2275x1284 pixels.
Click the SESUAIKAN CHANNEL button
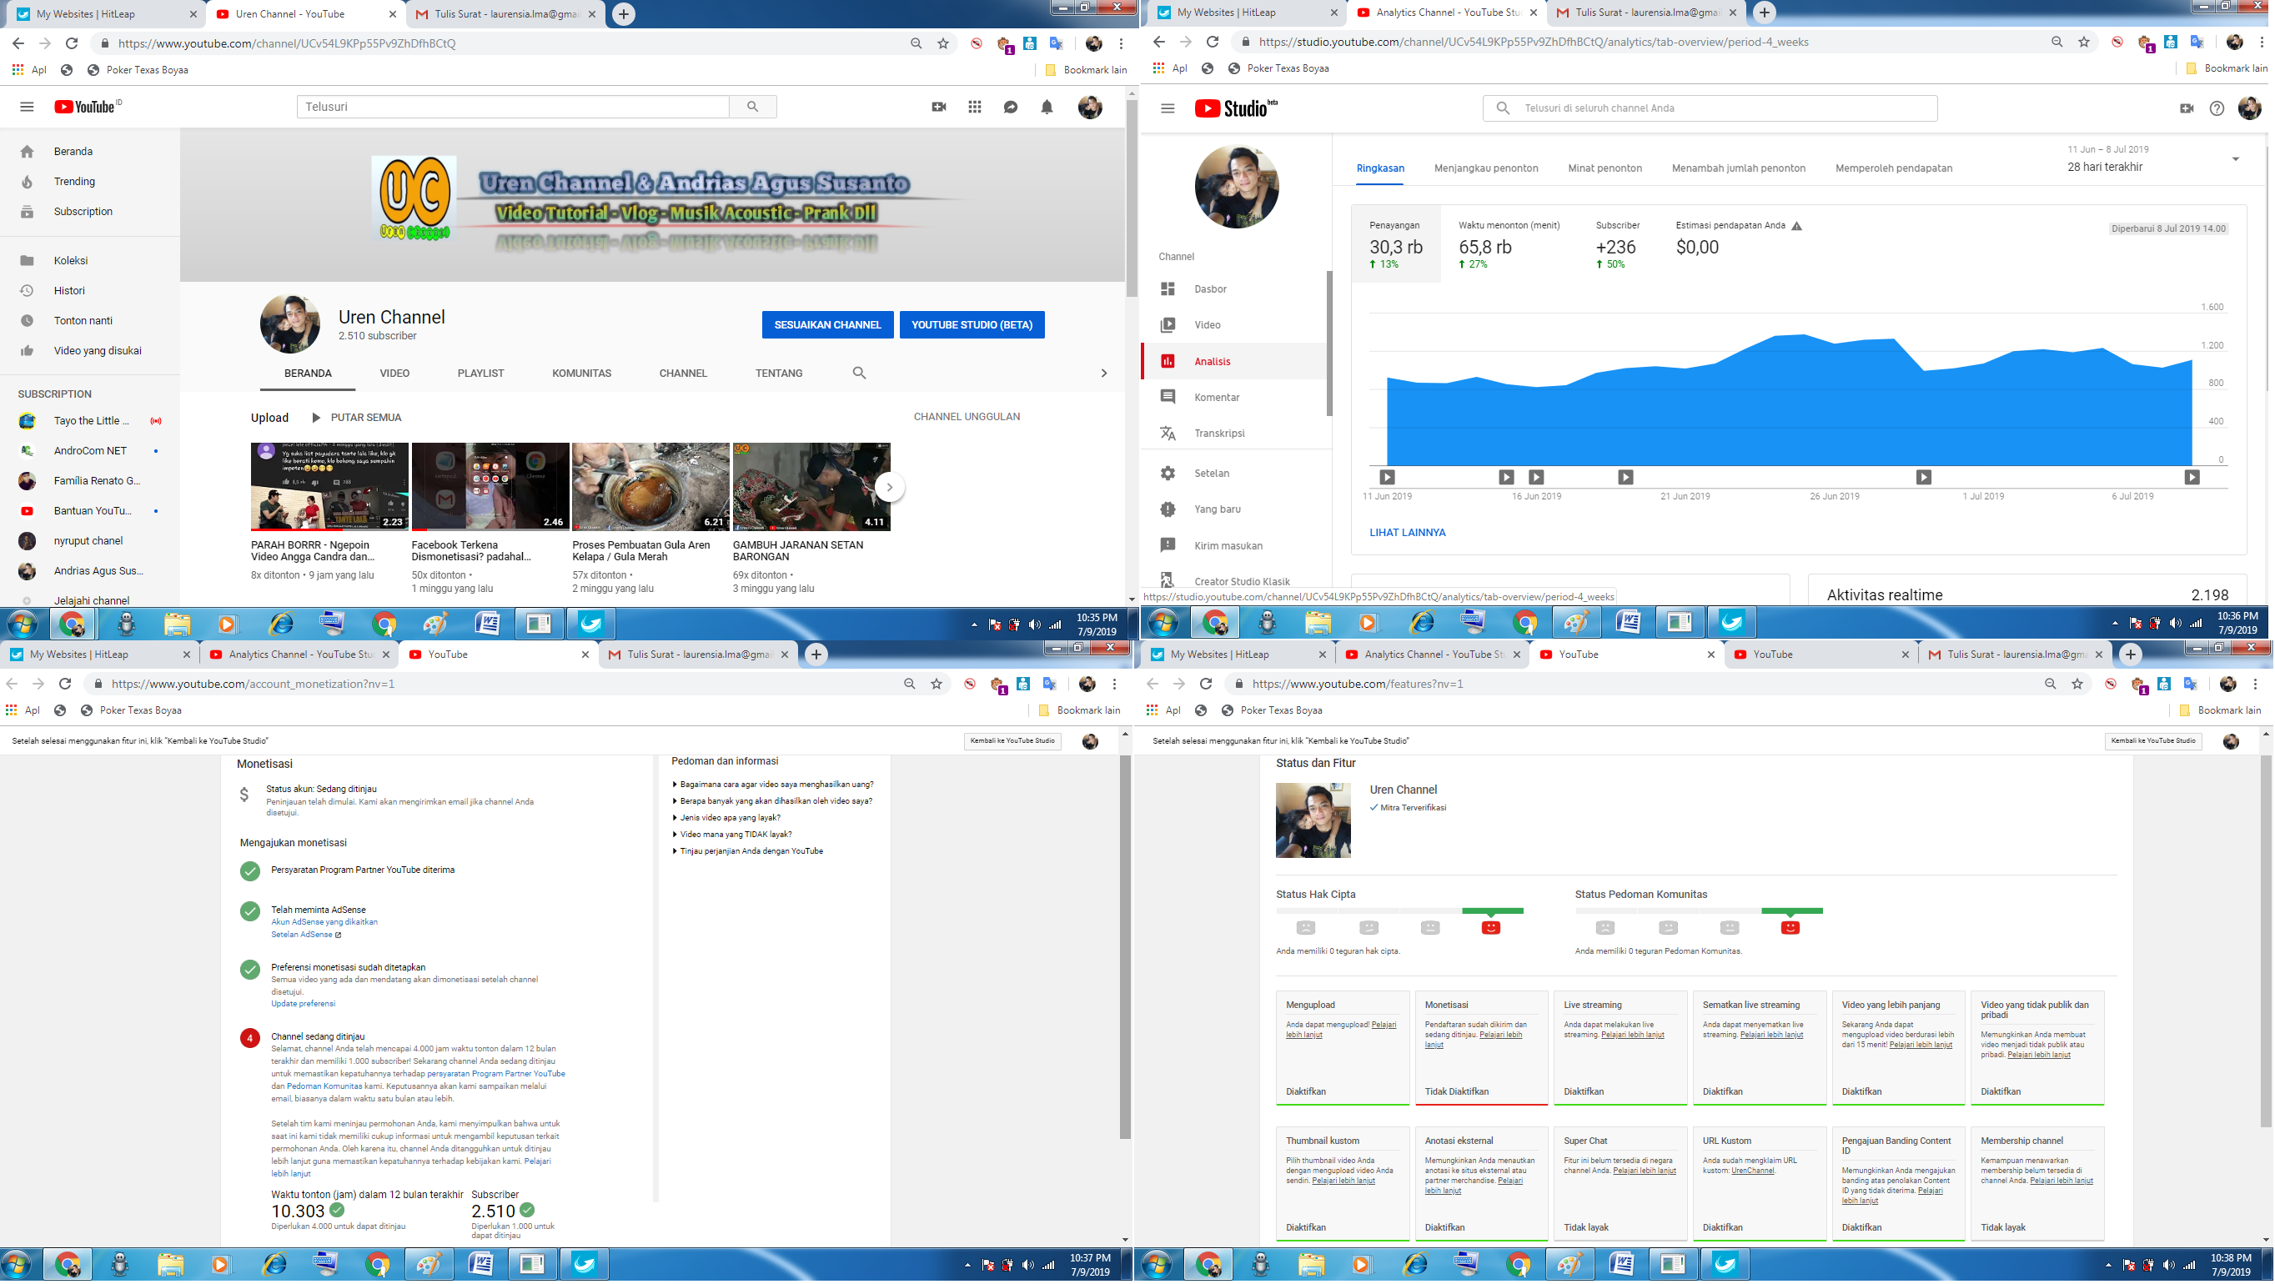point(827,325)
